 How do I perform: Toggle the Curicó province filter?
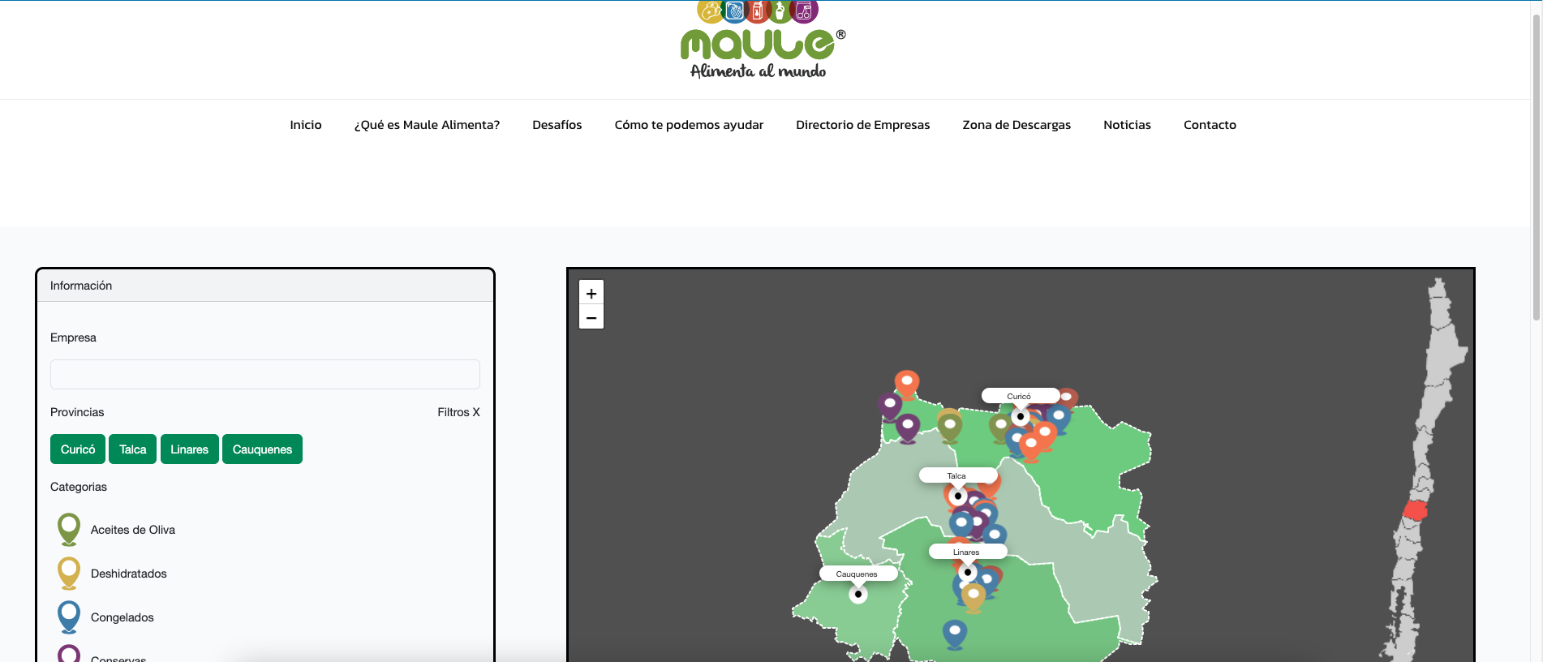tap(78, 449)
